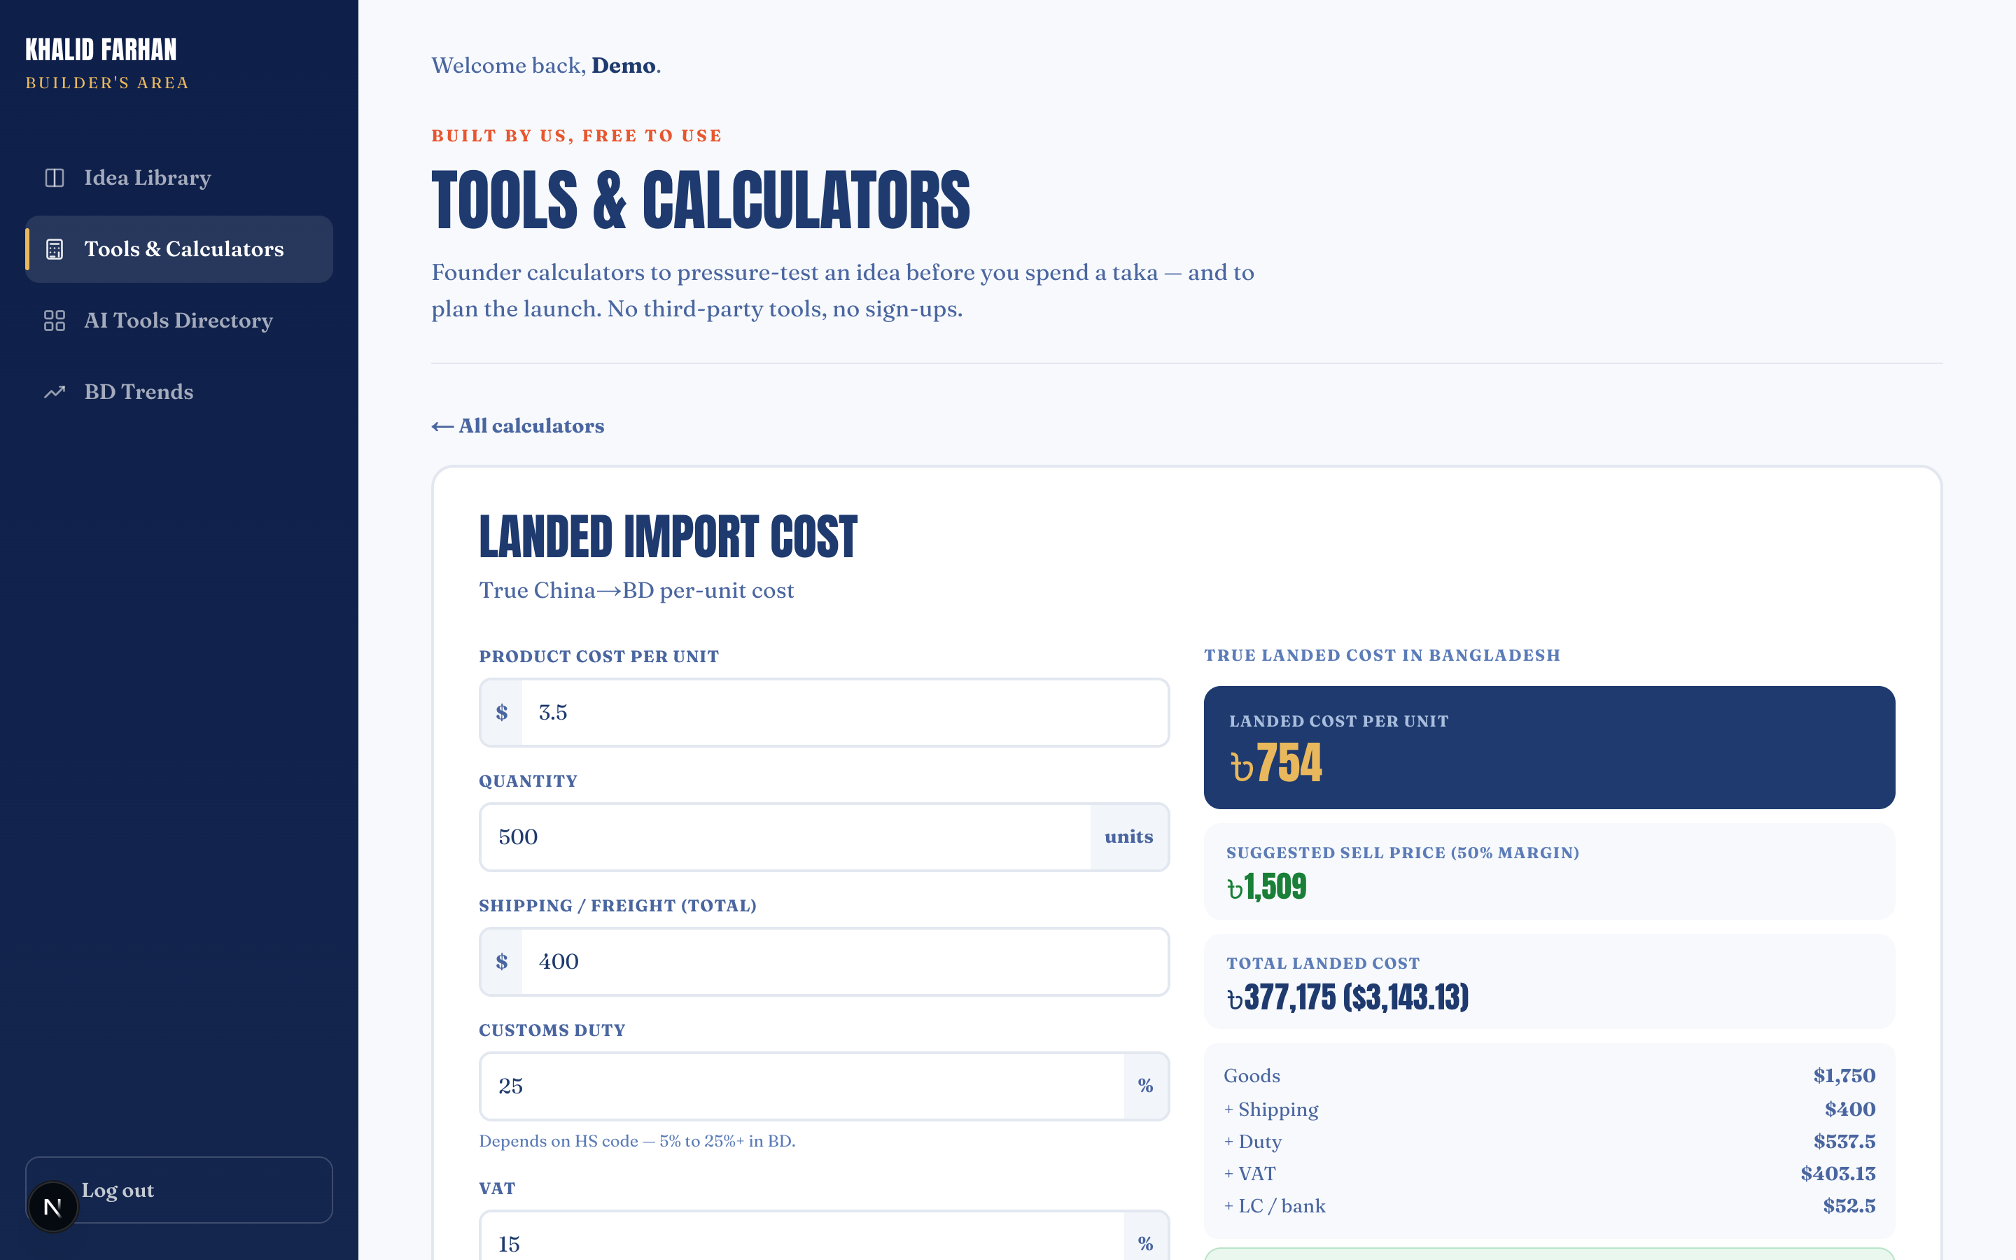
Task: Click the percent suffix of Customs Duty
Action: point(1145,1086)
